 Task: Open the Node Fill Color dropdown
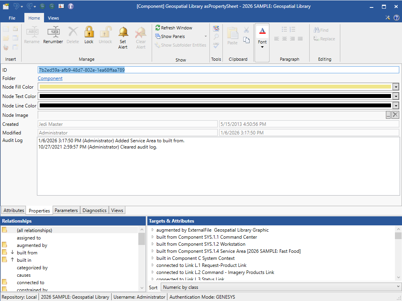tap(396, 87)
